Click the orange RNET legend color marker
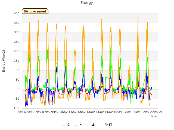This screenshot has height=130, width=174. [100, 125]
